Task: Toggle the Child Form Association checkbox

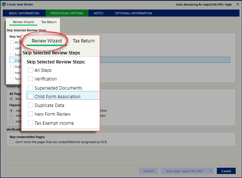Action: coord(31,96)
